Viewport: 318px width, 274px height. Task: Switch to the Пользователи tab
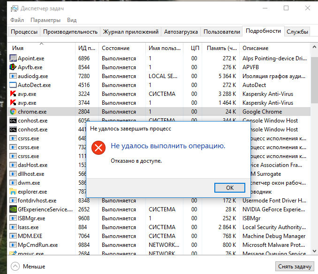pyautogui.click(x=221, y=32)
